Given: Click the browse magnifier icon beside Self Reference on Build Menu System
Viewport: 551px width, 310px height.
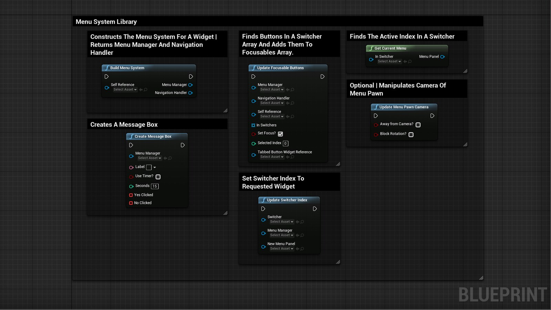Looking at the screenshot, I should pos(146,90).
